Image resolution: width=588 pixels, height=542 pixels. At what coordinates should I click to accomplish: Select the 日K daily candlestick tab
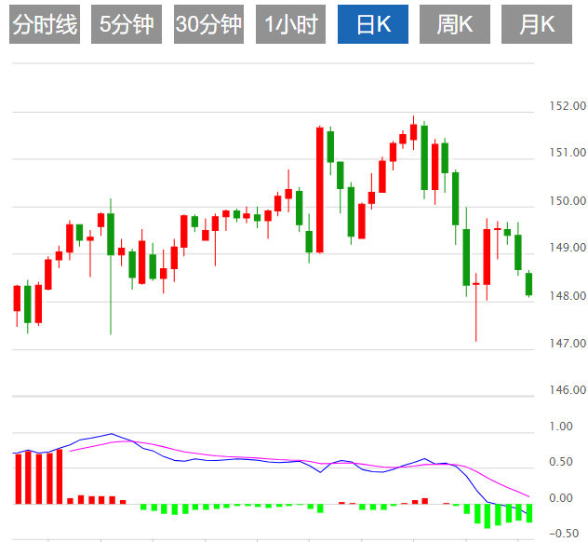coord(373,24)
